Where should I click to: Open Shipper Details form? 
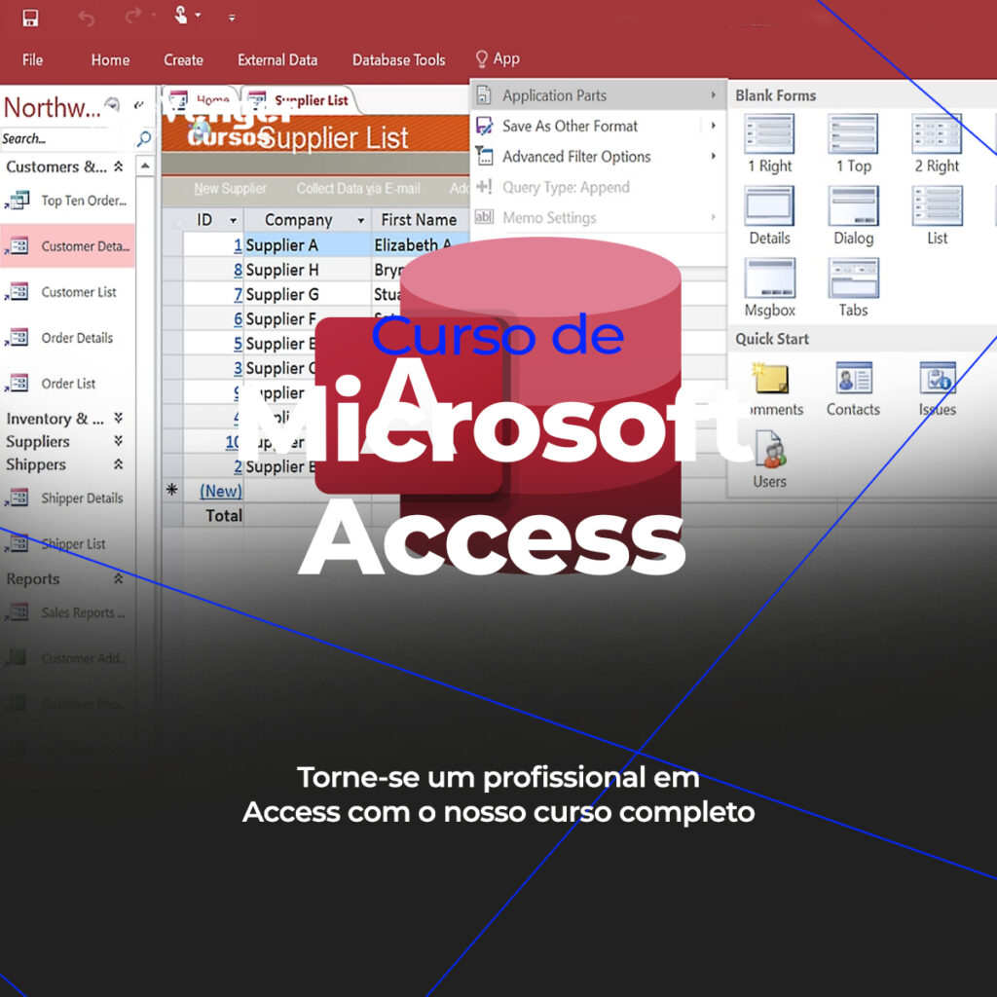(65, 498)
